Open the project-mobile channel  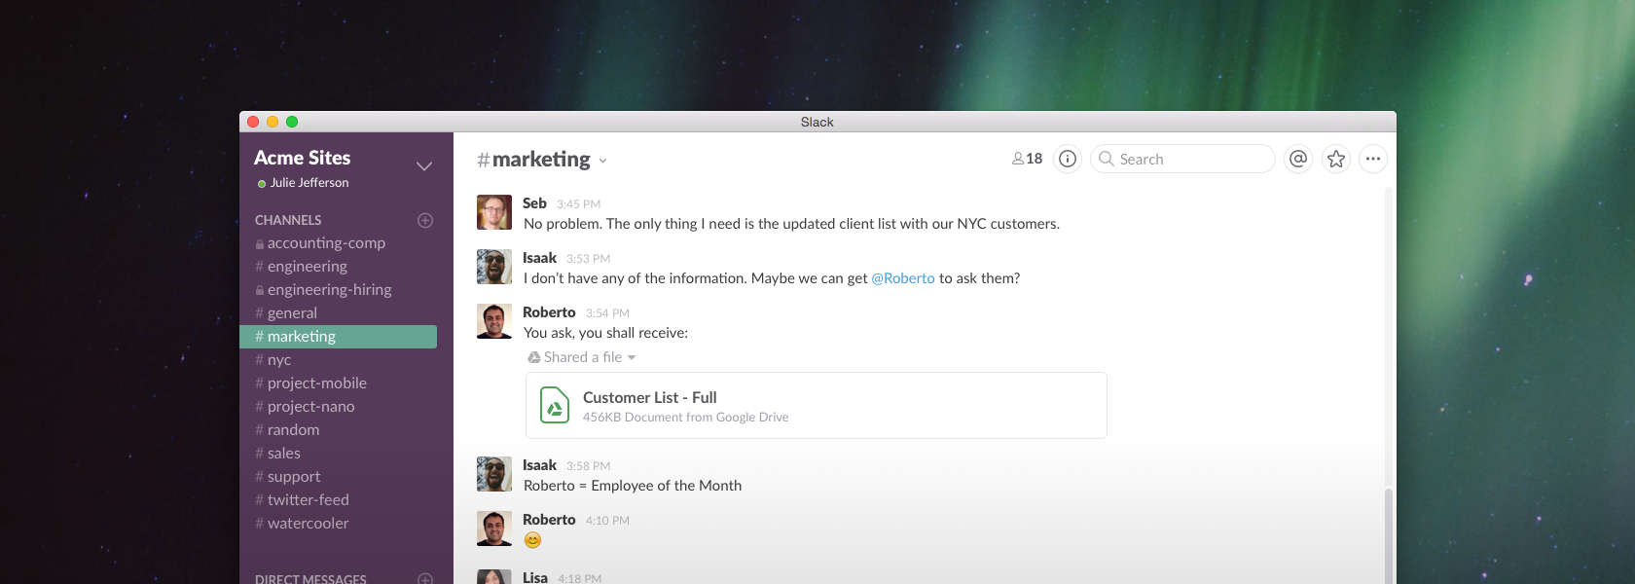[x=316, y=383]
